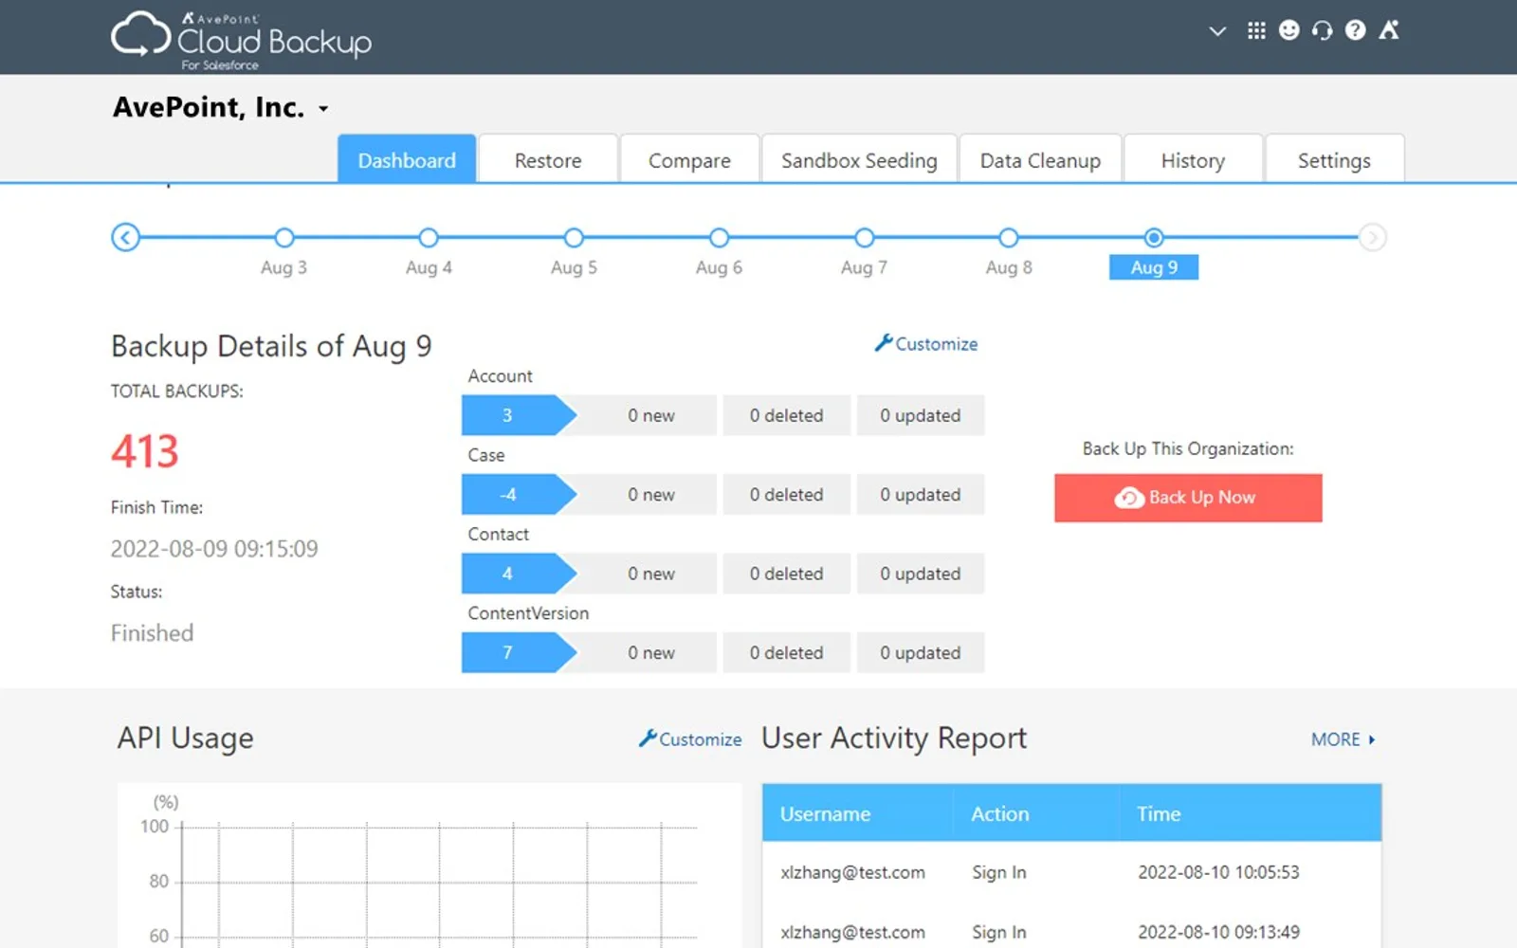Open the Compare tab

pyautogui.click(x=689, y=160)
